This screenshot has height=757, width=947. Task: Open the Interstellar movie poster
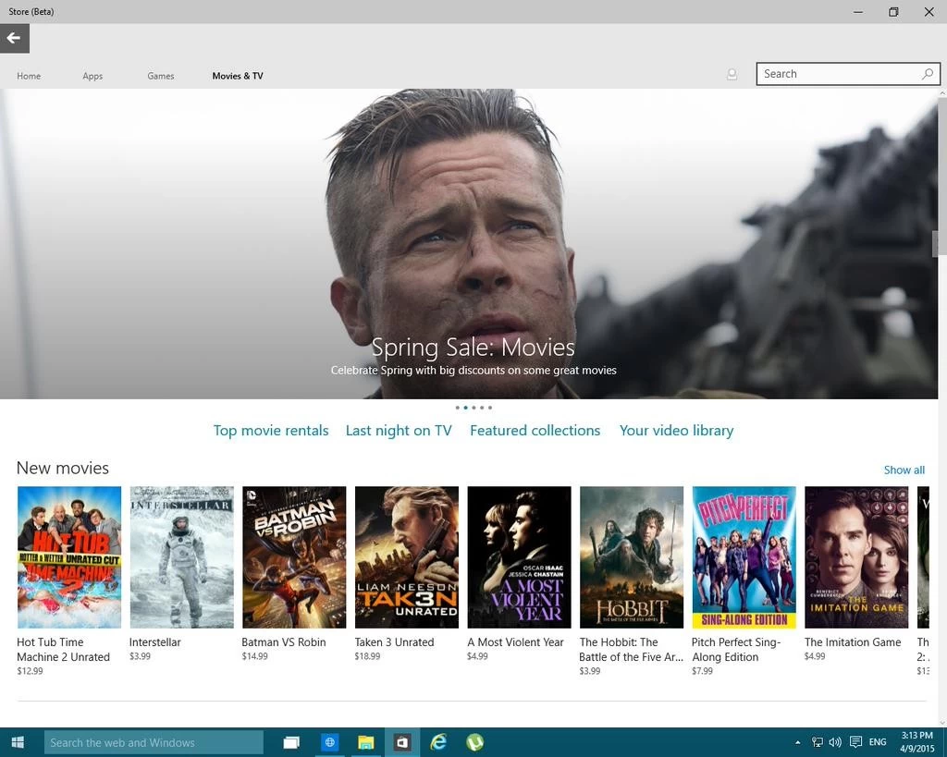click(x=182, y=557)
